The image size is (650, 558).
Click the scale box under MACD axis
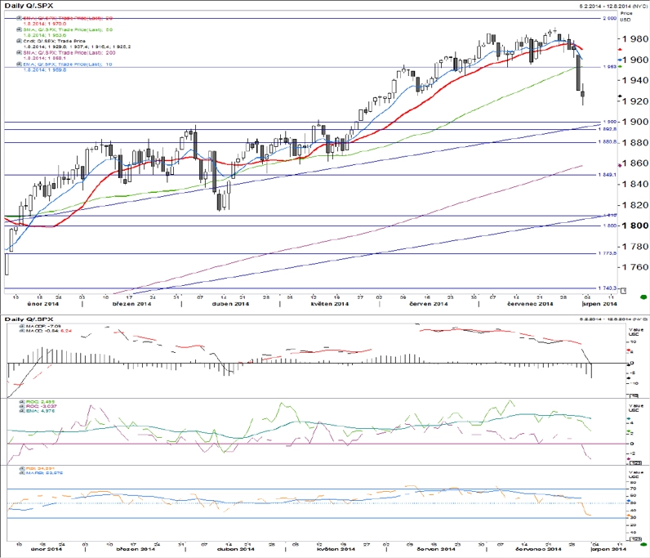coord(634,395)
